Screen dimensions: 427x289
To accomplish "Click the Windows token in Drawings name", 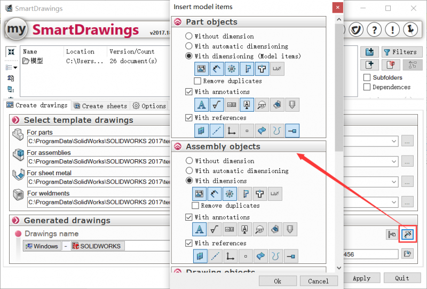I will coord(42,246).
